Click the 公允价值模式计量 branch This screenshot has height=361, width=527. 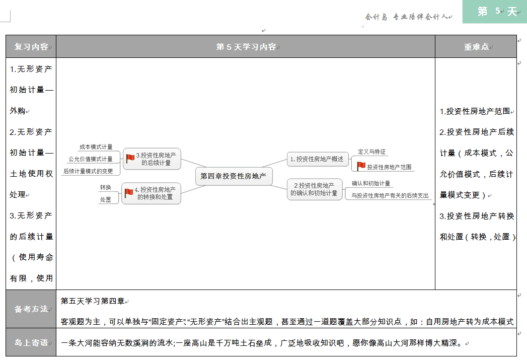coord(91,159)
